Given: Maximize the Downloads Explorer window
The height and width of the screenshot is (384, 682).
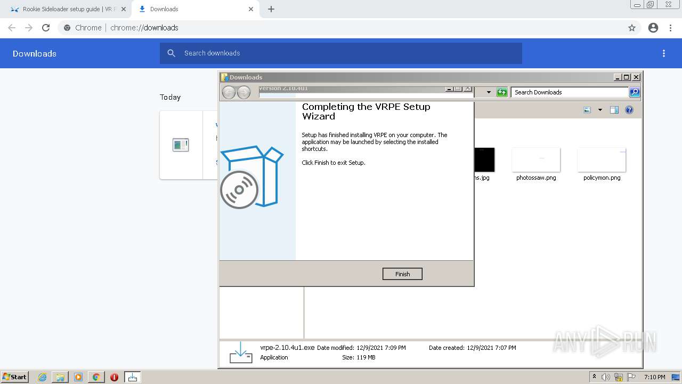Looking at the screenshot, I should coord(627,77).
